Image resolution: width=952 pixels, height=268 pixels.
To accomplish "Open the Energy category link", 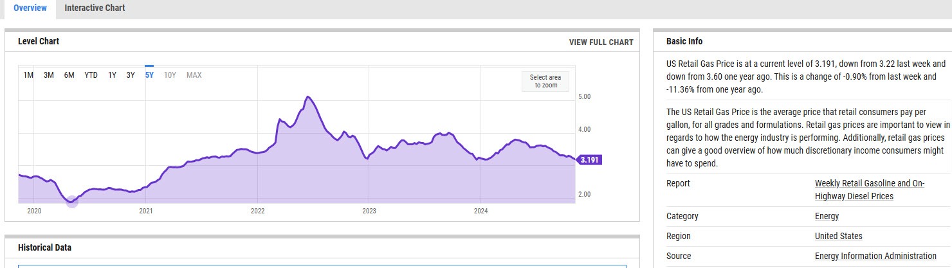I will [827, 217].
